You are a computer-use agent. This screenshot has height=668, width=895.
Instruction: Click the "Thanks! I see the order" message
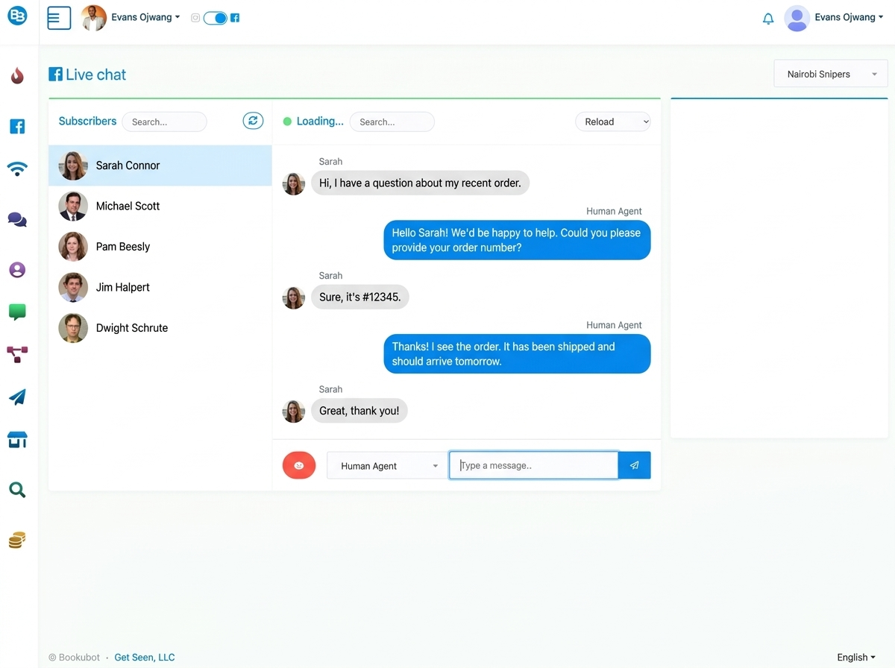point(517,354)
